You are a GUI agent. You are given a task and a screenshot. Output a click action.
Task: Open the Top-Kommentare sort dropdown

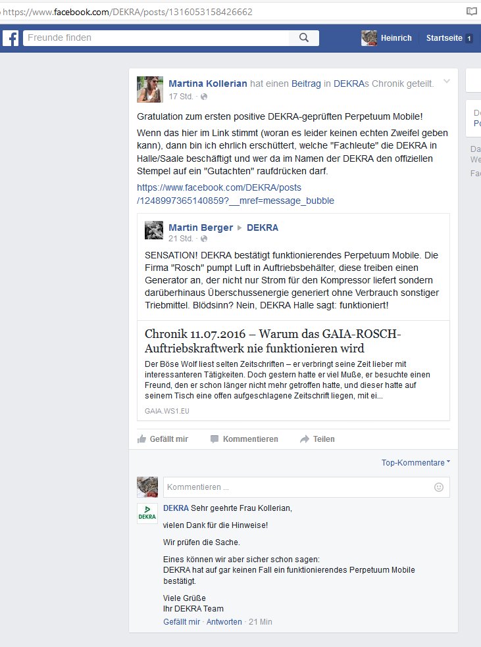point(415,462)
